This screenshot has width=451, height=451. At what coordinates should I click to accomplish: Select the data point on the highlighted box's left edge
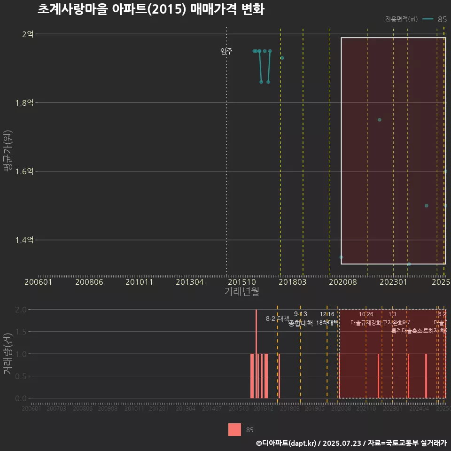pos(341,257)
